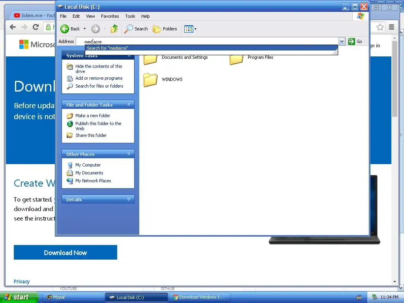Click Search for files or folders link

tap(99, 86)
